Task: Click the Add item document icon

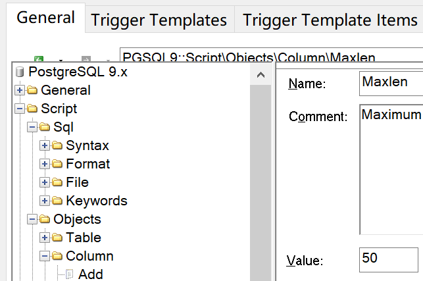Action: pyautogui.click(x=69, y=274)
